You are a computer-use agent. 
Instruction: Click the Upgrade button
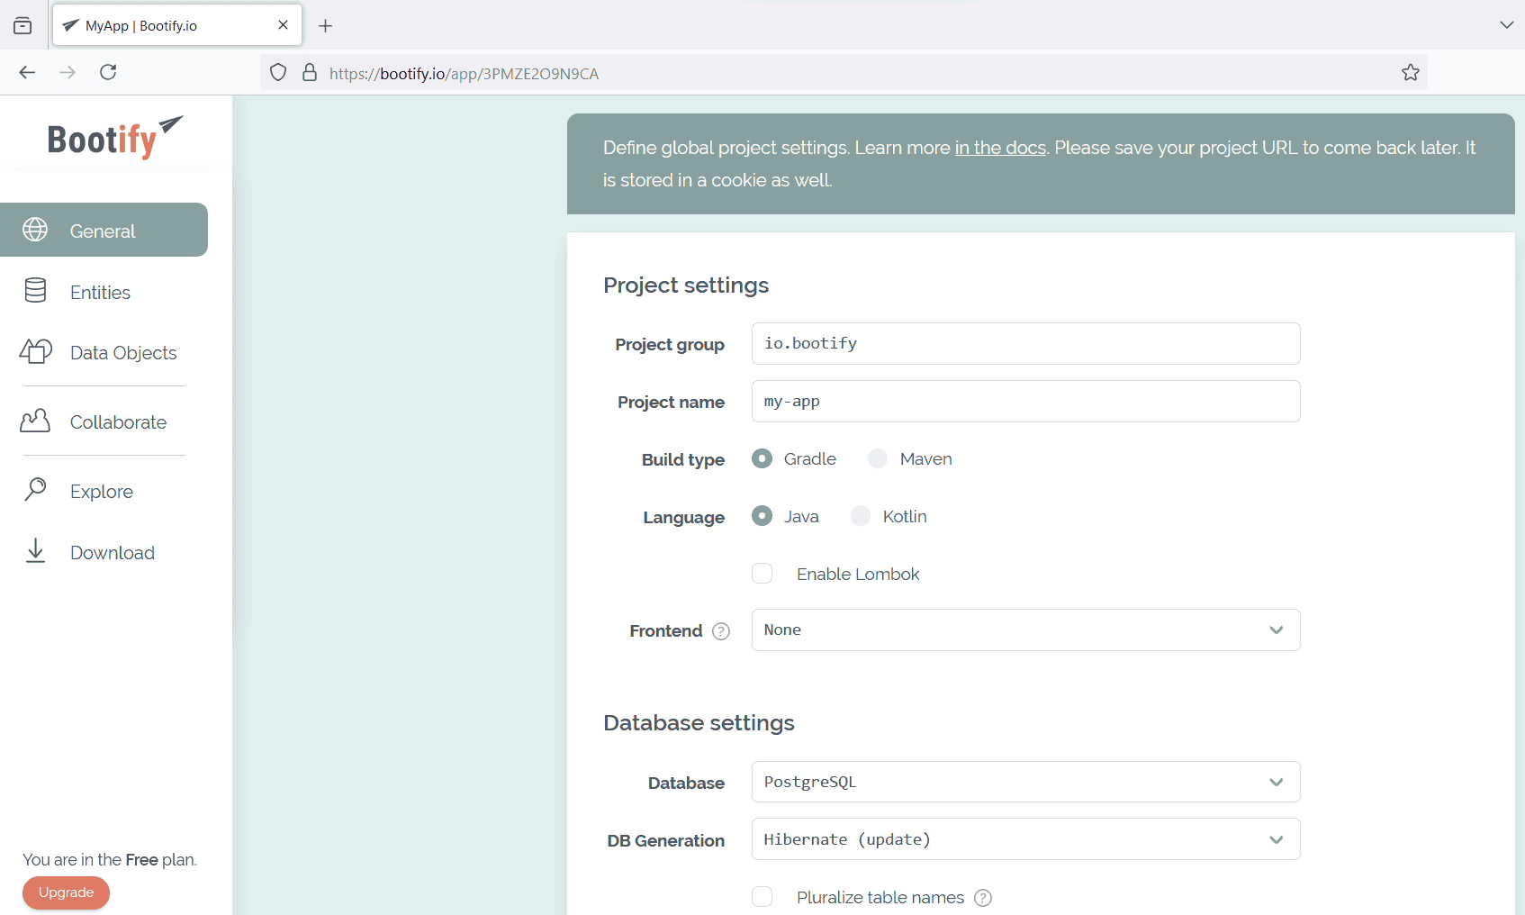[x=66, y=892]
